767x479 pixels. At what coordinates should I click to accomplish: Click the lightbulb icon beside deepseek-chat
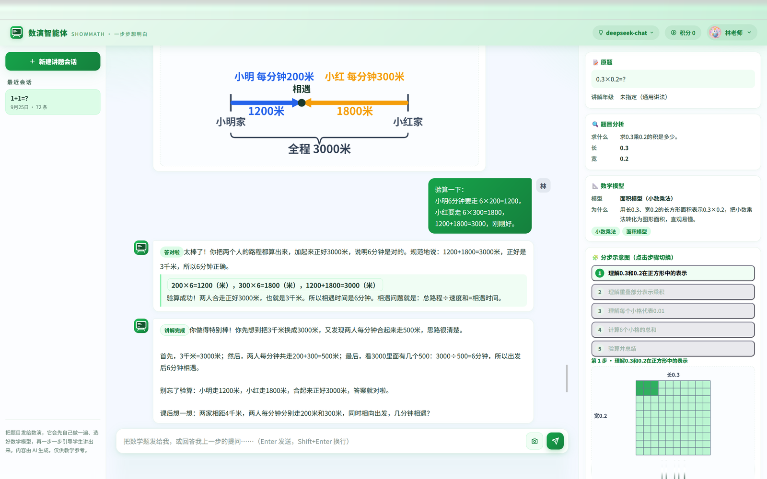tap(601, 33)
